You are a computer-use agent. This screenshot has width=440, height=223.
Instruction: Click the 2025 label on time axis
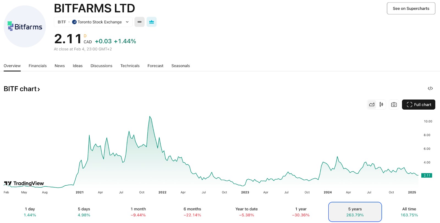click(412, 192)
